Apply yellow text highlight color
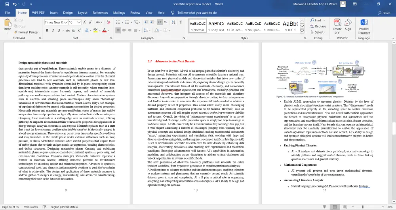The height and width of the screenshot is (210, 396). tap(95, 30)
